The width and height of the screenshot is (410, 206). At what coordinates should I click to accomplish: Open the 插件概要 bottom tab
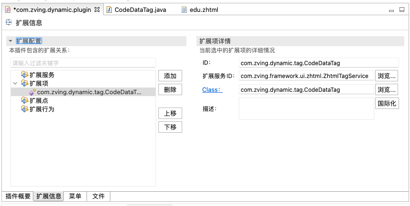pyautogui.click(x=18, y=196)
